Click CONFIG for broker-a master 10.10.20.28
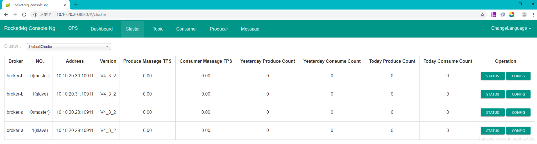Screen dimensions: 537x144 (518, 112)
